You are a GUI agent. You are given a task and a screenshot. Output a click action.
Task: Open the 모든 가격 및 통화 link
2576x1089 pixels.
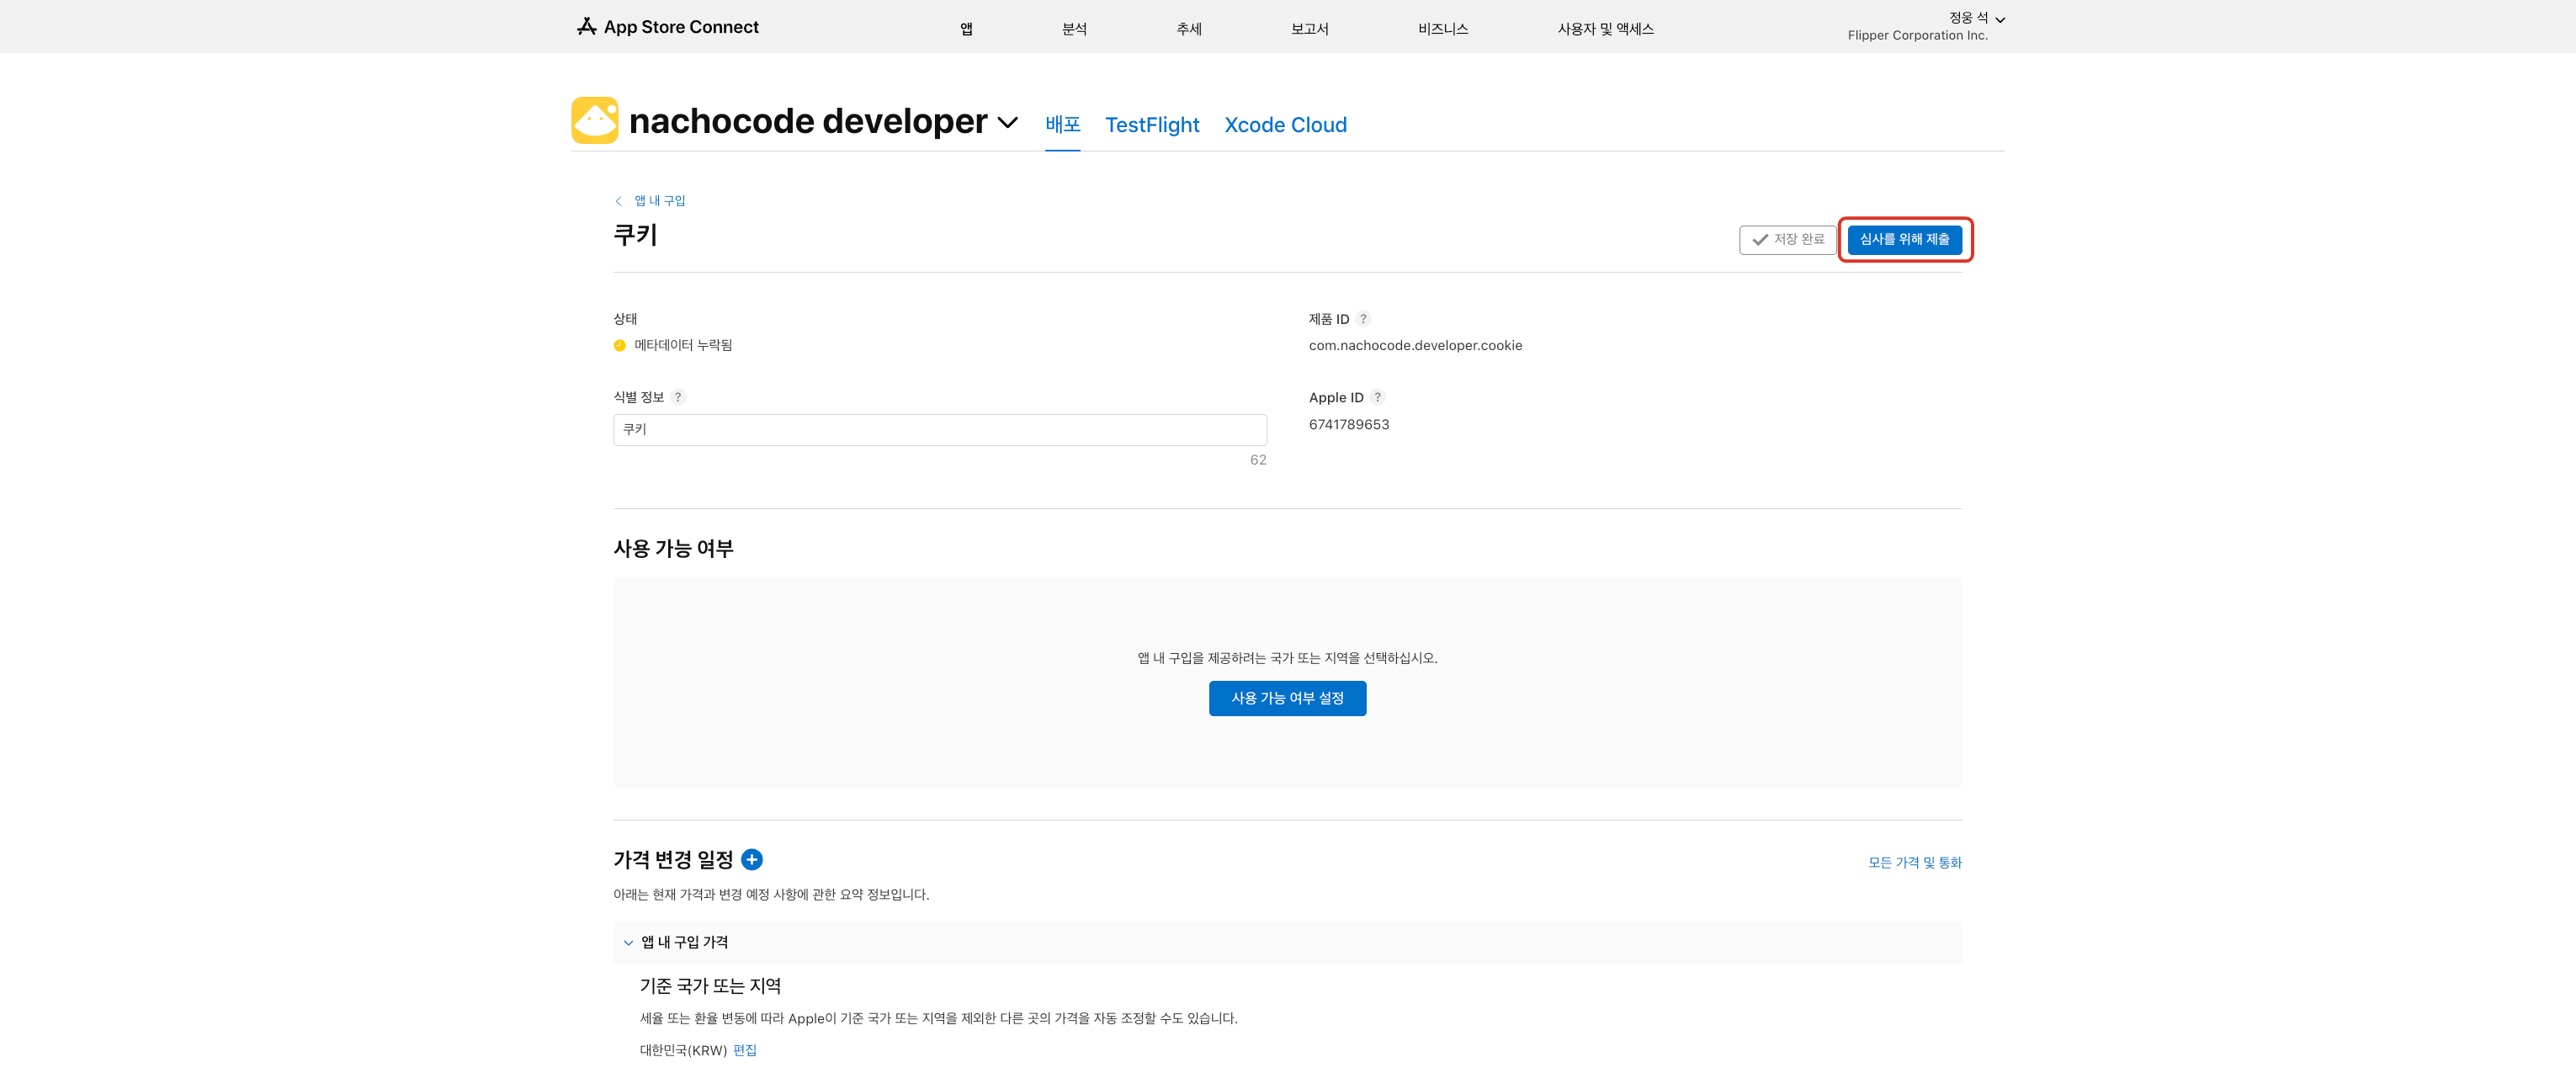pyautogui.click(x=1914, y=862)
